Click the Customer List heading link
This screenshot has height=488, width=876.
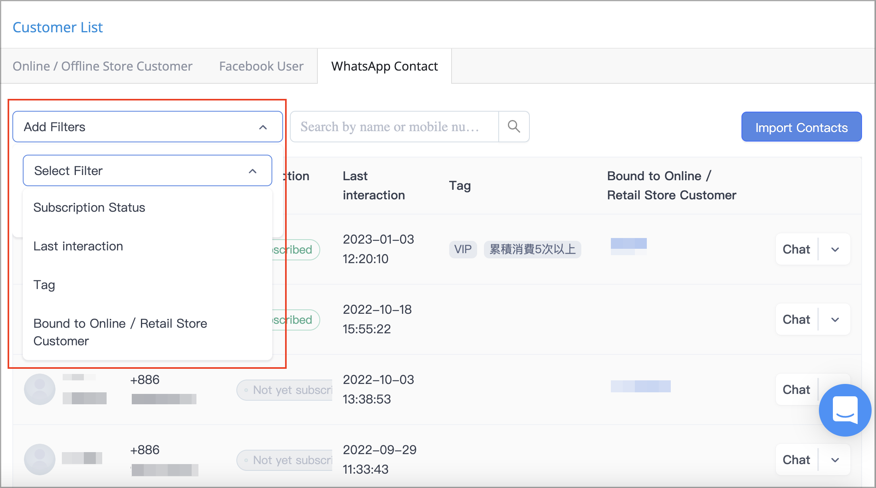[x=58, y=28]
